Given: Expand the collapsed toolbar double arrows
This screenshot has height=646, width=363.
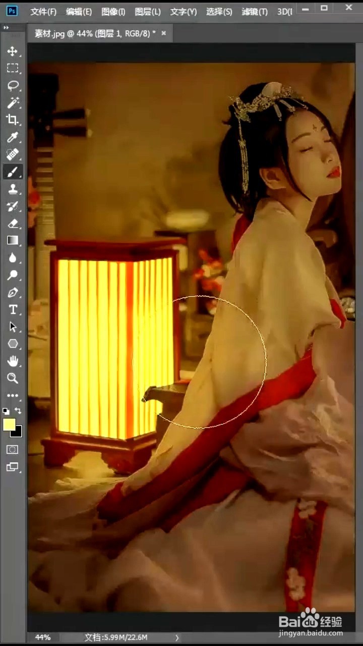Looking at the screenshot, I should (x=6, y=27).
